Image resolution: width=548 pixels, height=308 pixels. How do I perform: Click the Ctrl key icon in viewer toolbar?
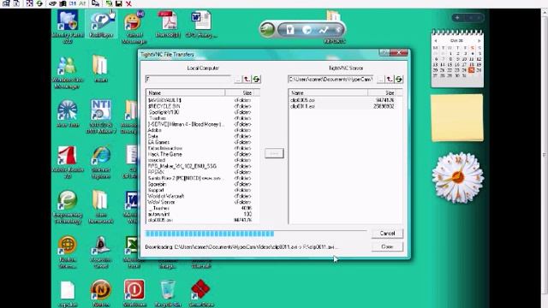click(73, 3)
